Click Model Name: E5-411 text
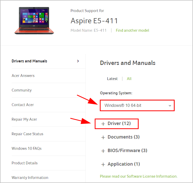Viewport: 193px width, 183px height. click(89, 30)
